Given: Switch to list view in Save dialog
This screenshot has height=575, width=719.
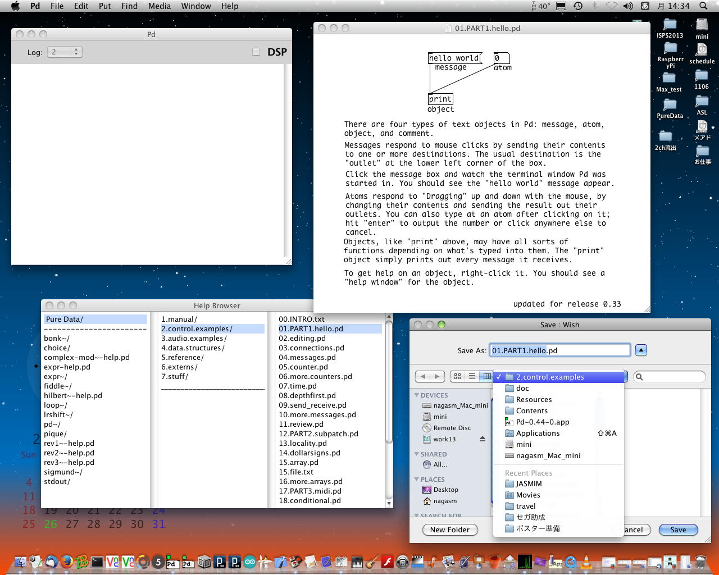Looking at the screenshot, I should 472,376.
